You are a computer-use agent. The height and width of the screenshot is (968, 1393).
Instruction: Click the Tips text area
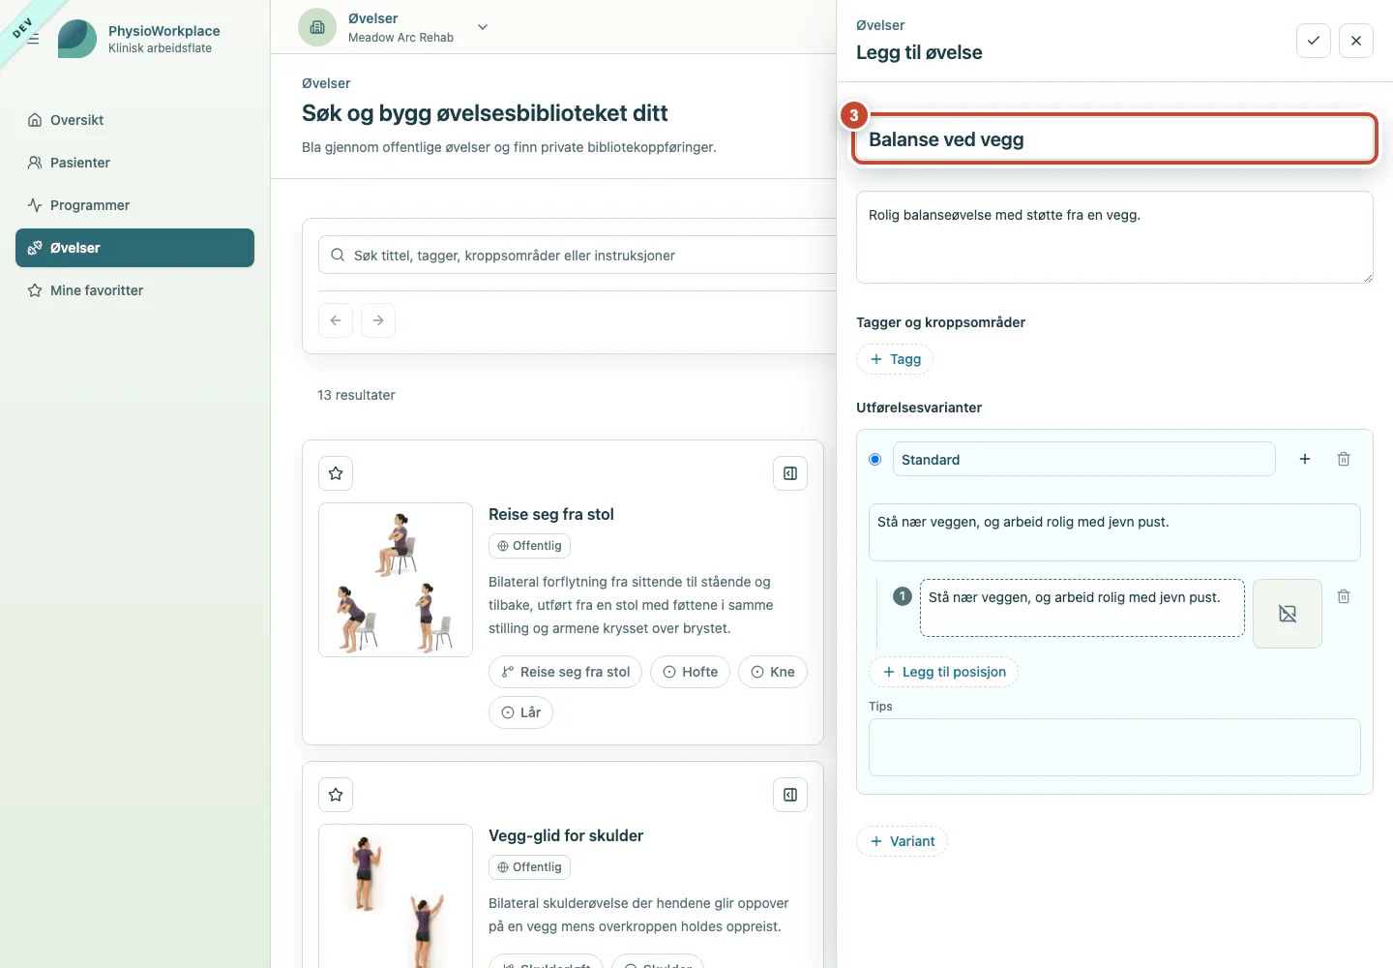pos(1114,747)
